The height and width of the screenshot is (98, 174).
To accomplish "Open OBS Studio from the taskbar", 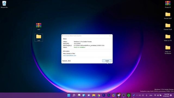I will pos(124,95).
